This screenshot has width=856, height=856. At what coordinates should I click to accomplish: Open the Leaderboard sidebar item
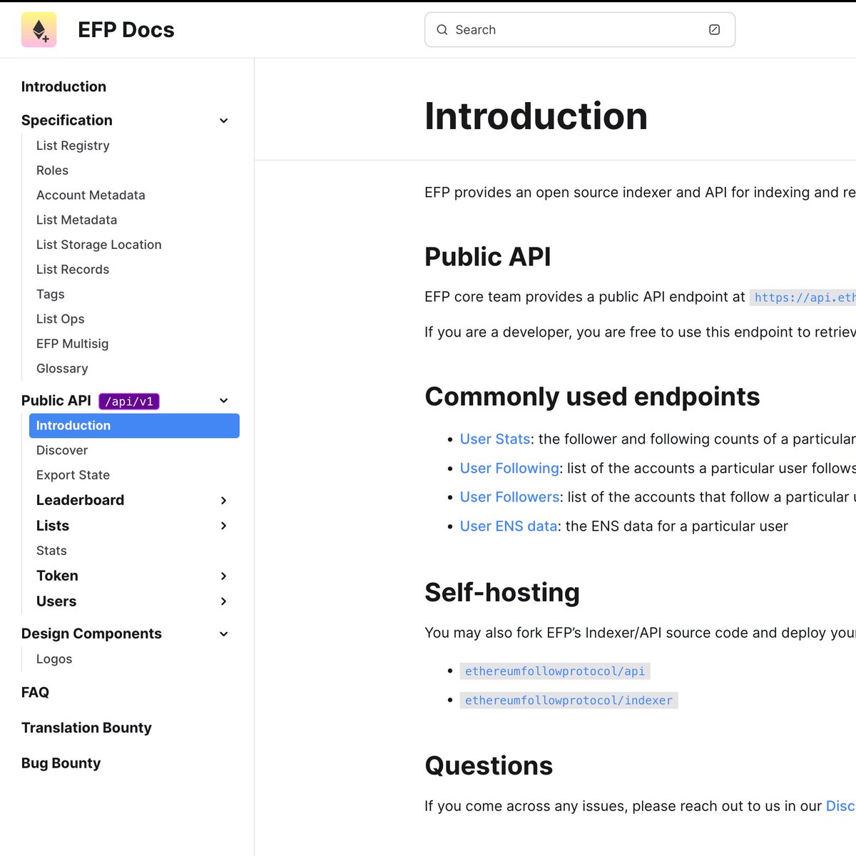(80, 501)
